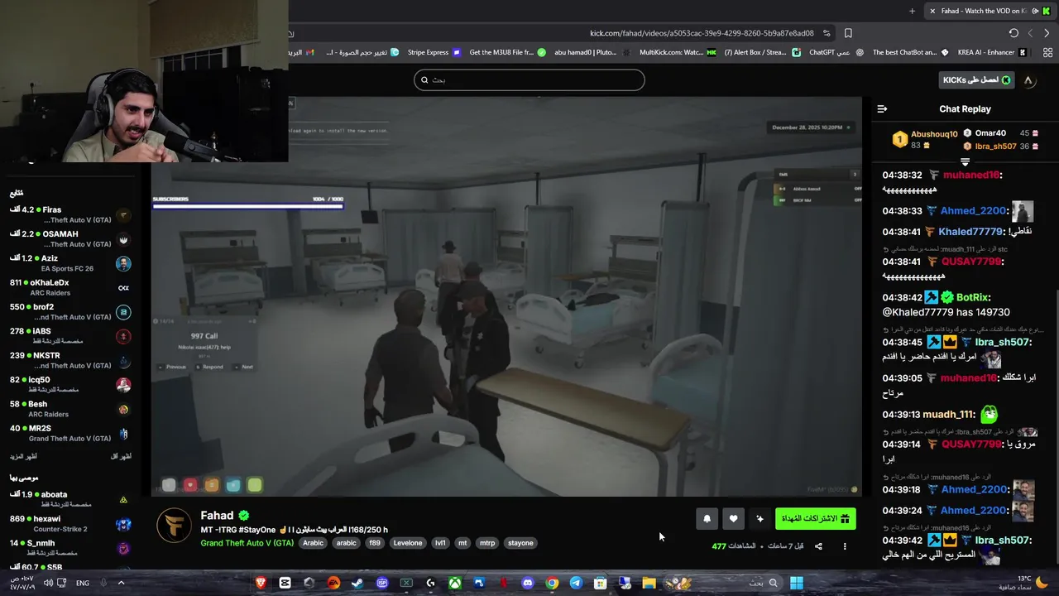Open Brave browser from taskbar
The width and height of the screenshot is (1059, 596).
click(x=261, y=583)
